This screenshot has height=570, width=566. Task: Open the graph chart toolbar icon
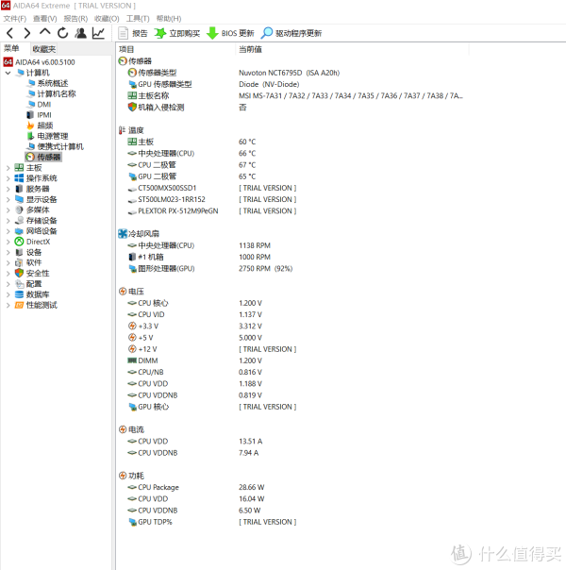tap(98, 33)
